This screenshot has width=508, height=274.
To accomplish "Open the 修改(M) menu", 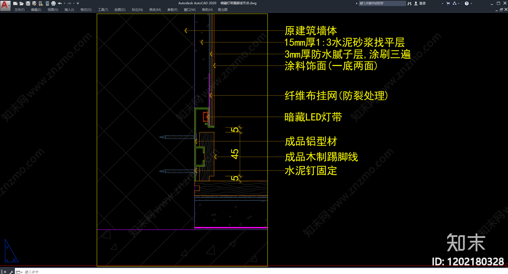I will pos(155,10).
